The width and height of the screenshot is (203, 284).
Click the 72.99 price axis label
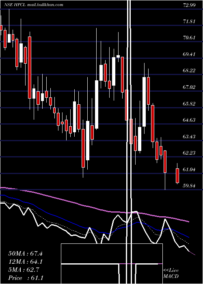coord(189,5)
